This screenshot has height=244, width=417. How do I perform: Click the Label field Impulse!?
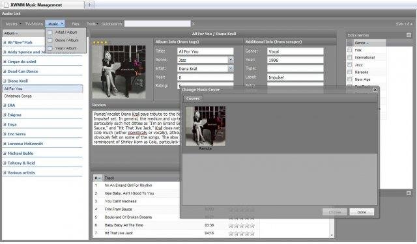coord(295,77)
